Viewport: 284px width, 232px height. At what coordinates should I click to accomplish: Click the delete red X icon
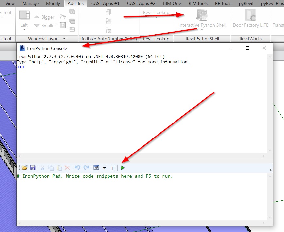67,168
